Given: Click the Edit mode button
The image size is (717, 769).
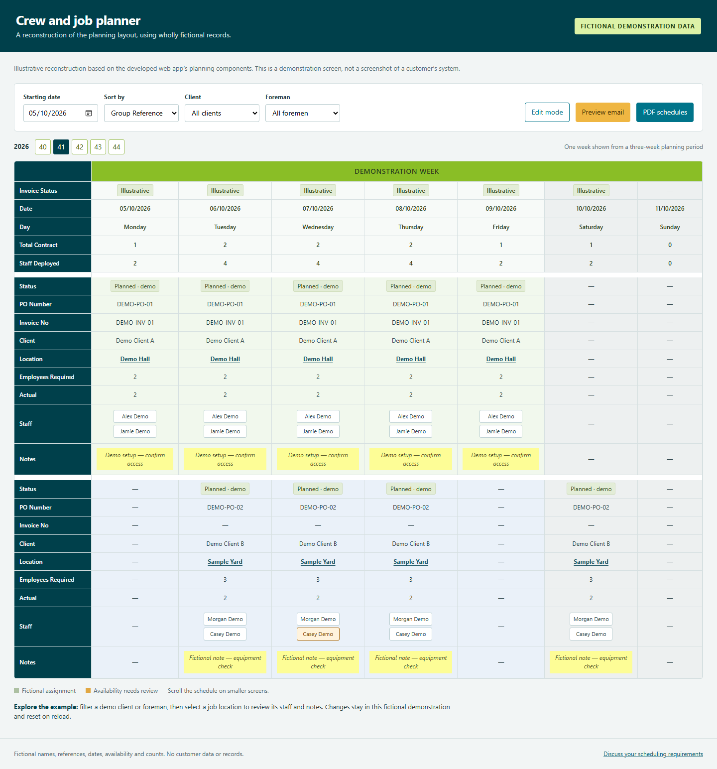Looking at the screenshot, I should [547, 112].
